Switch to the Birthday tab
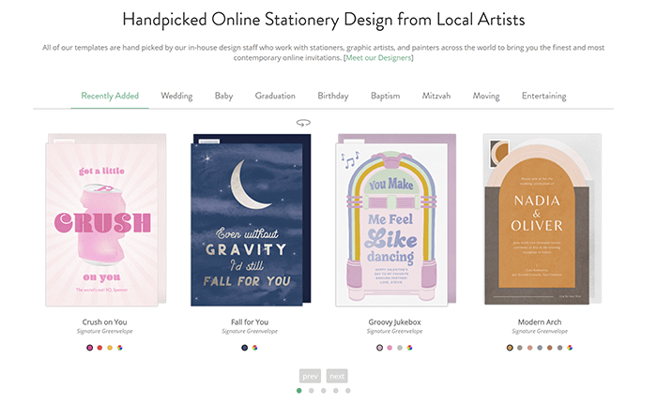The width and height of the screenshot is (657, 404). pyautogui.click(x=332, y=96)
